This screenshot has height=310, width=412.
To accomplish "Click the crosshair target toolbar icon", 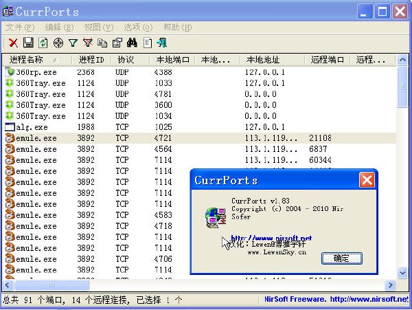I will click(x=58, y=43).
